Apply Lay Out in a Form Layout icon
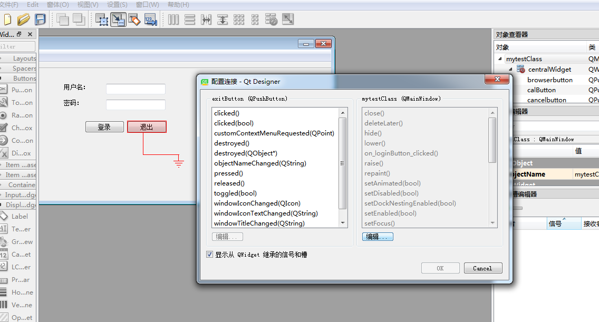The width and height of the screenshot is (599, 322). 255,19
